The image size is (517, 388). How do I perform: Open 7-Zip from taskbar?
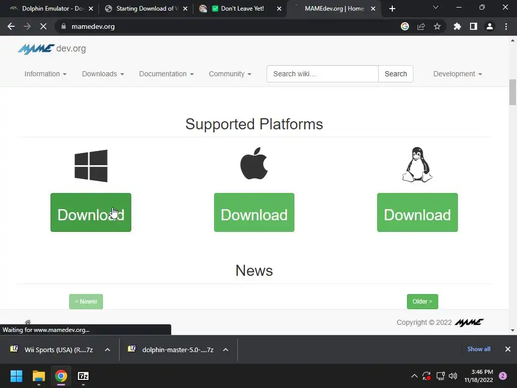(x=83, y=376)
